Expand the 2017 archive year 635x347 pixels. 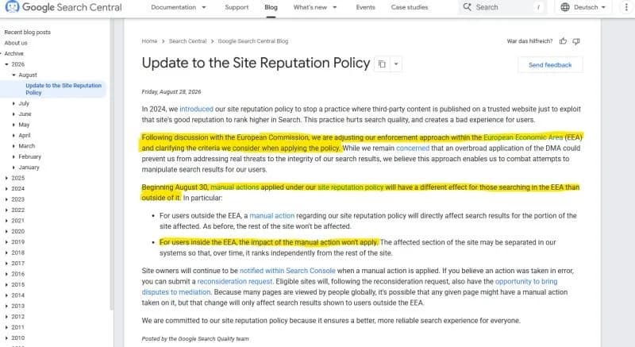pyautogui.click(x=6, y=263)
